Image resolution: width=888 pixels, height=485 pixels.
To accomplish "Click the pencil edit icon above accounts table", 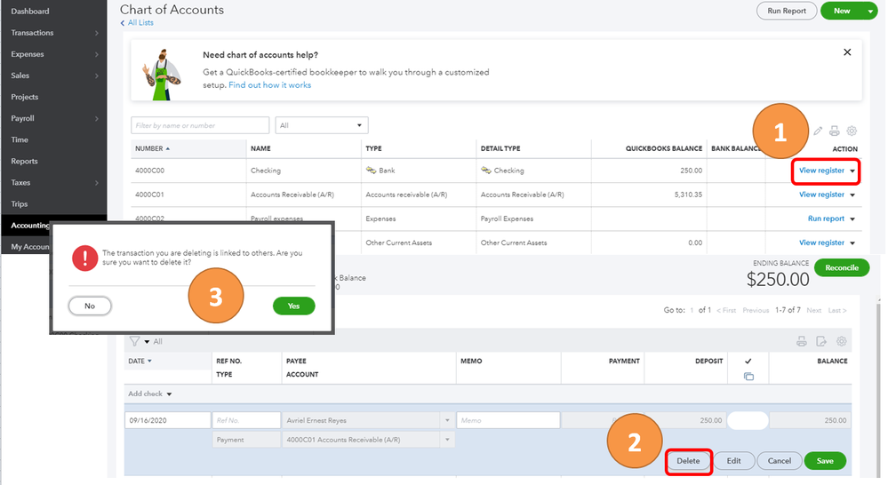I will pyautogui.click(x=818, y=131).
